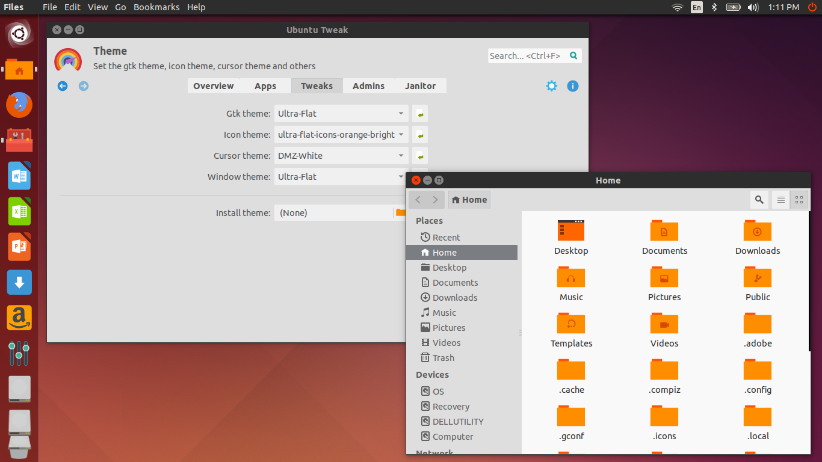Image resolution: width=822 pixels, height=462 pixels.
Task: Open the Music folder icon
Action: tap(571, 277)
